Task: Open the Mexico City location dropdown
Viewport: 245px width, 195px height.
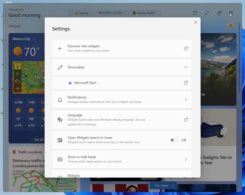Action: tap(23, 39)
